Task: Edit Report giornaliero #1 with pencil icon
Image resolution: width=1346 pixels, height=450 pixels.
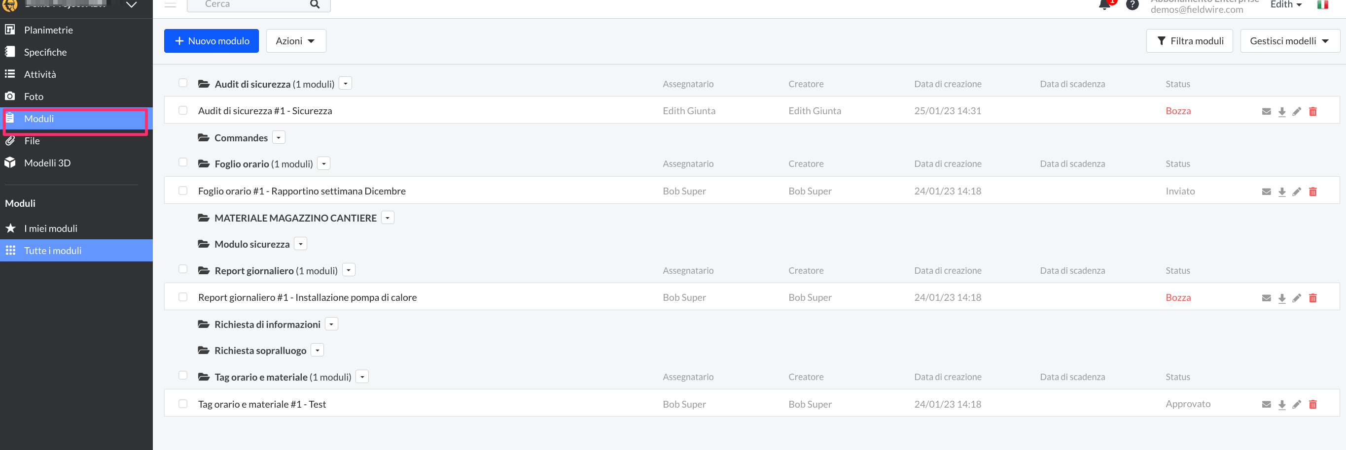Action: [1297, 298]
